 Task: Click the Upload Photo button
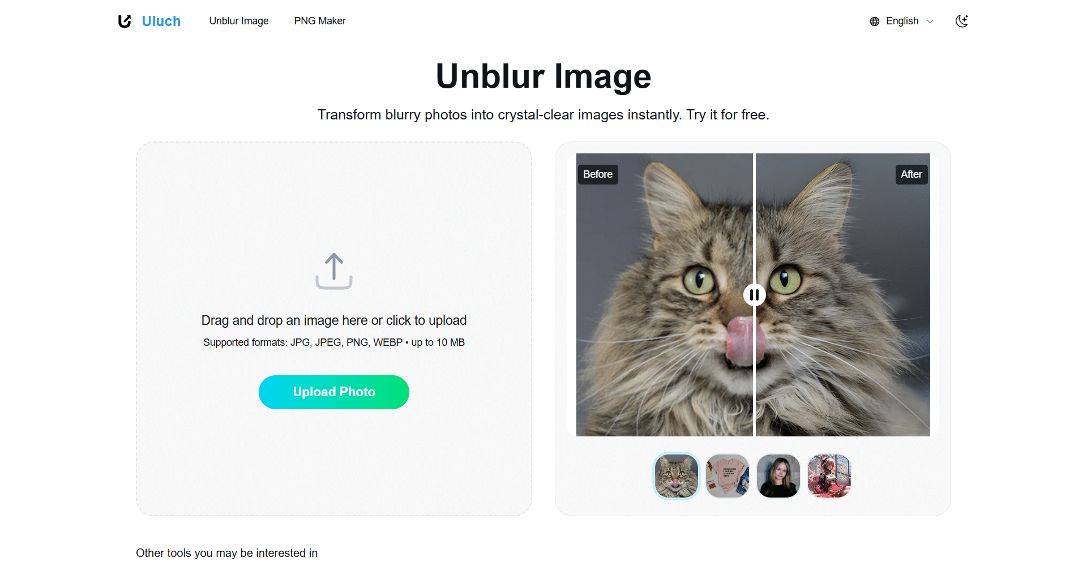(334, 392)
